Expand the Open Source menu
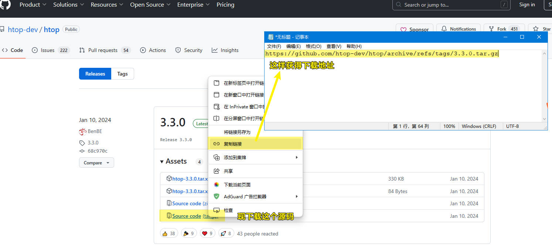This screenshot has width=552, height=248. point(150,5)
